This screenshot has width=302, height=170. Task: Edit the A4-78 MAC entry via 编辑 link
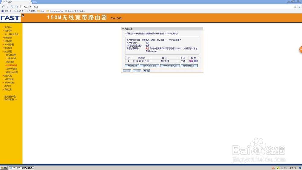[191, 61]
